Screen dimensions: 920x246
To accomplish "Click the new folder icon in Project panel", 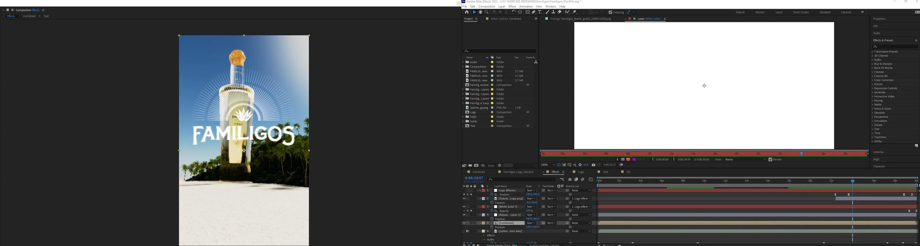I will (470, 165).
